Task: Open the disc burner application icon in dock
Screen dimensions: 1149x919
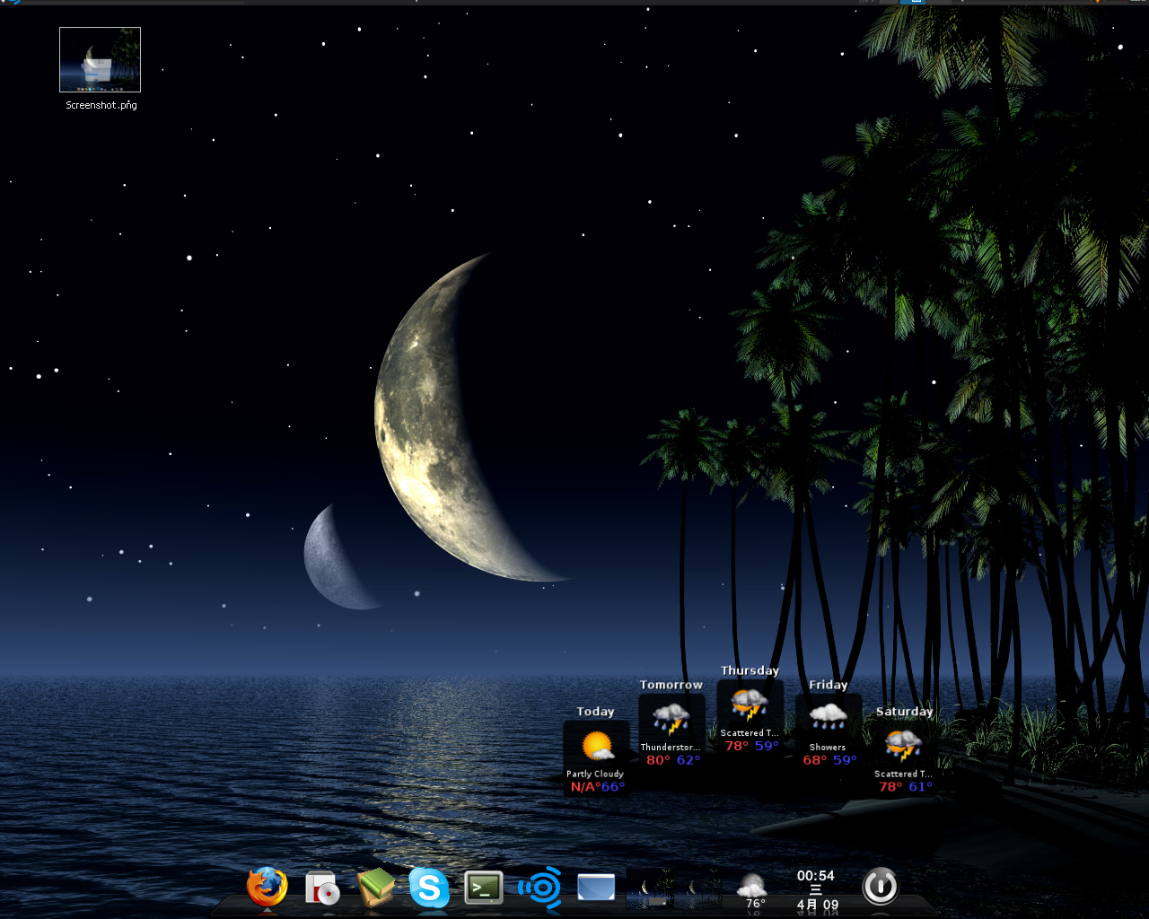Action: (321, 888)
